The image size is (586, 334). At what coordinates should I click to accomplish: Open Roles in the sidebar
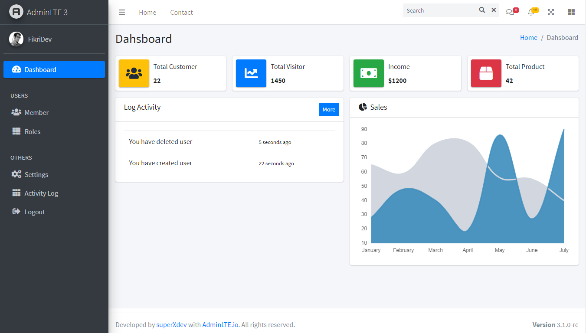point(54,131)
